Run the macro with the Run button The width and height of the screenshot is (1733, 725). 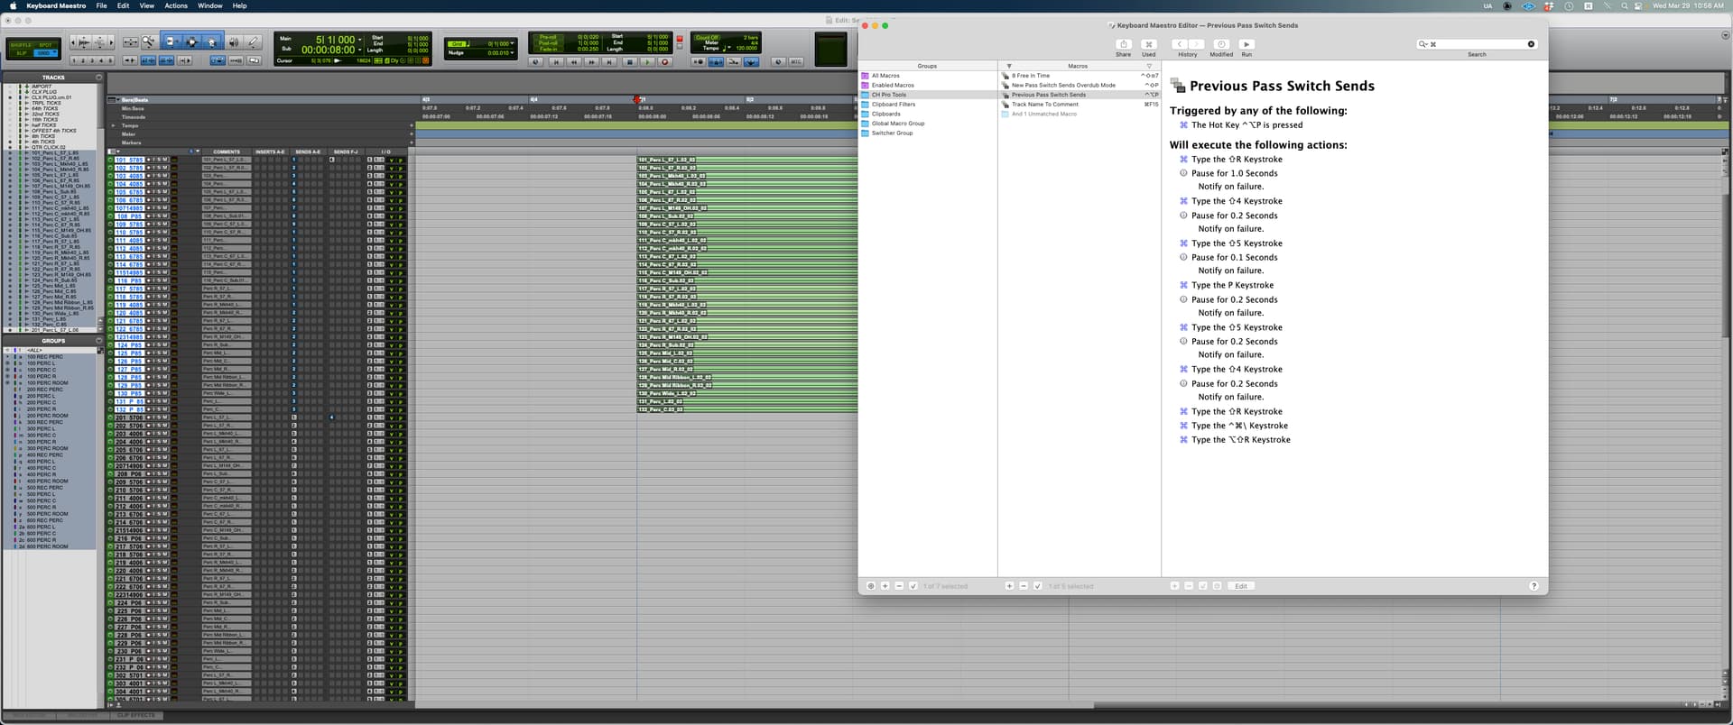1246,44
